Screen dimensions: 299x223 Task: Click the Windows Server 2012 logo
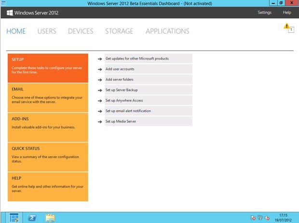32,13
